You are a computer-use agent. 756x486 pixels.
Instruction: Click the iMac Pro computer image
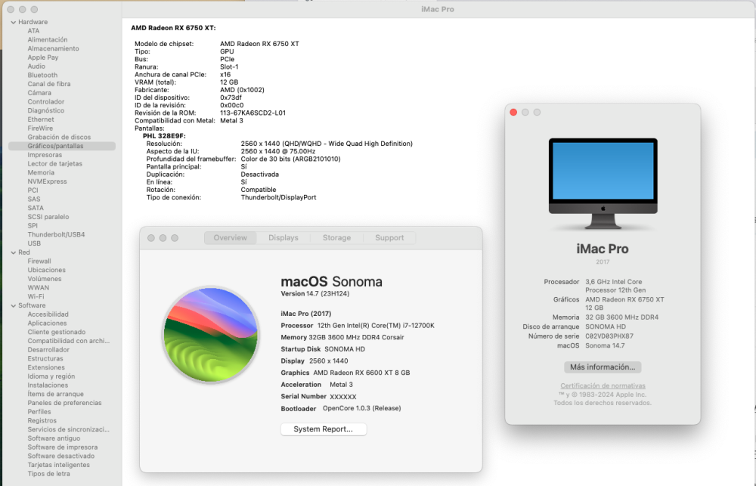click(603, 183)
